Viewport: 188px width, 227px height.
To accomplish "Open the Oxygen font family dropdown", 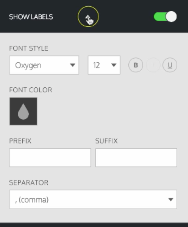I will pyautogui.click(x=44, y=65).
